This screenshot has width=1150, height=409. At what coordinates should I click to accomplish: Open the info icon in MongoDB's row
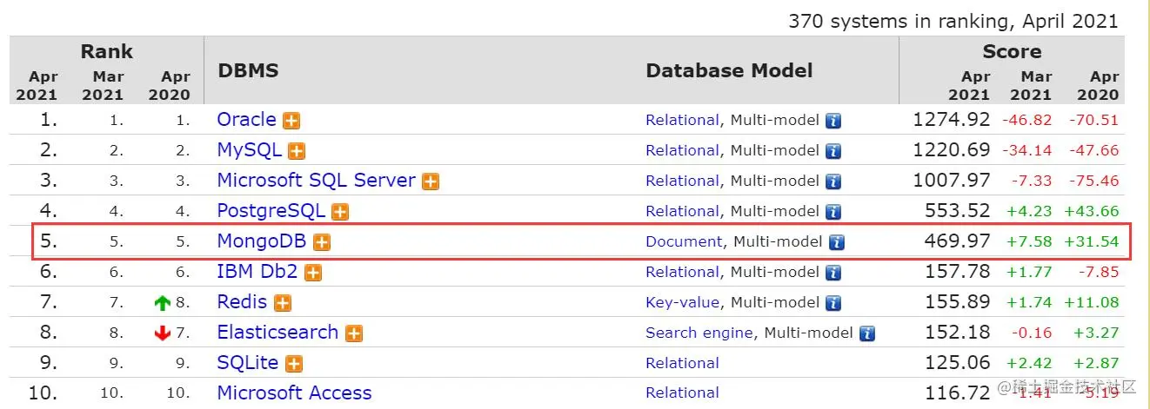coord(837,242)
